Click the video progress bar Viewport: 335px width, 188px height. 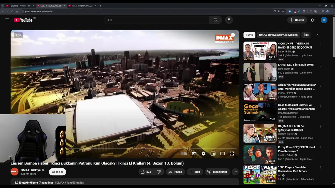pos(125,149)
